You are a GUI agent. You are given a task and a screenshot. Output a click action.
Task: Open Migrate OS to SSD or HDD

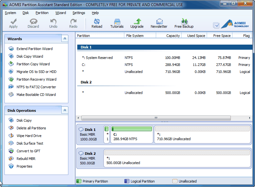36,72
